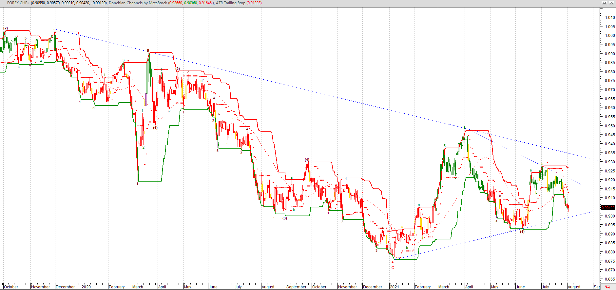Select the FOREX CHF= symbol label

click(18, 3)
